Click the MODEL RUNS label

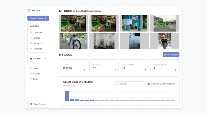coord(160,65)
